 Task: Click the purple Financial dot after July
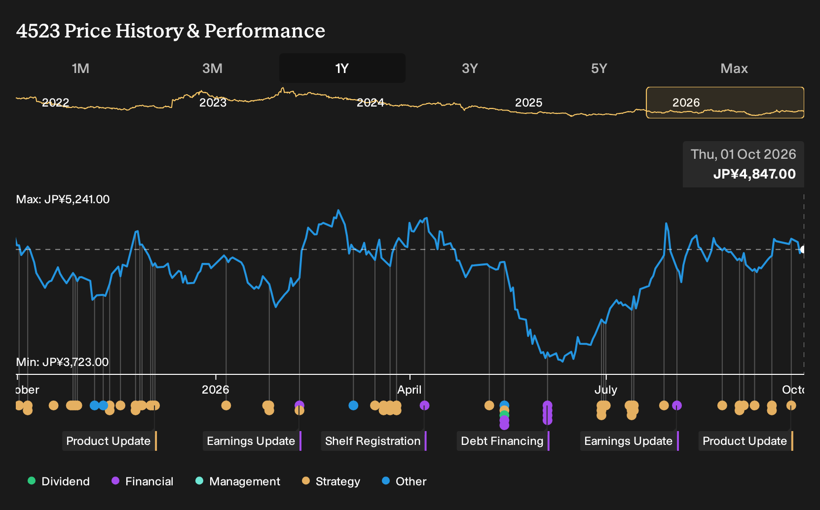(677, 405)
